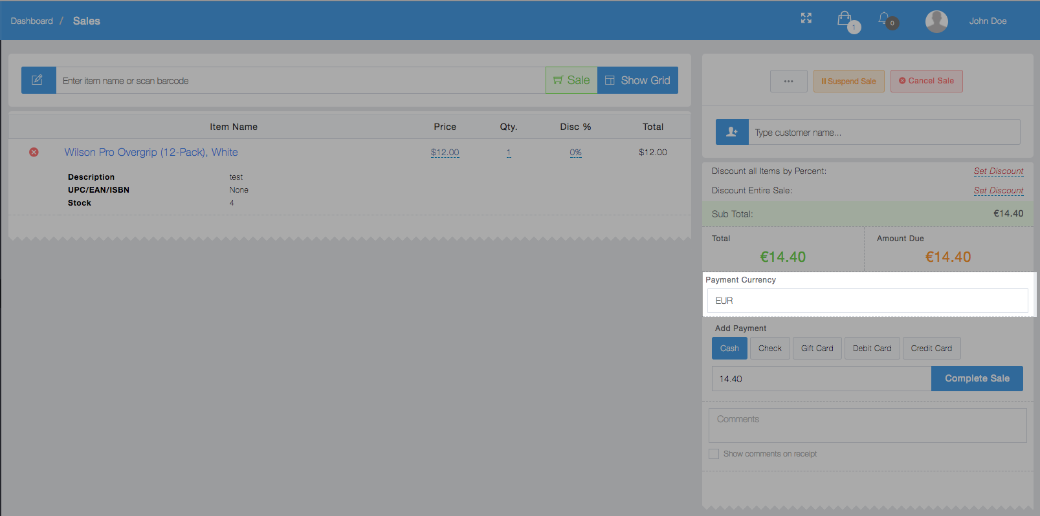Click John Doe's avatar picture
This screenshot has height=516, width=1040.
[x=936, y=21]
